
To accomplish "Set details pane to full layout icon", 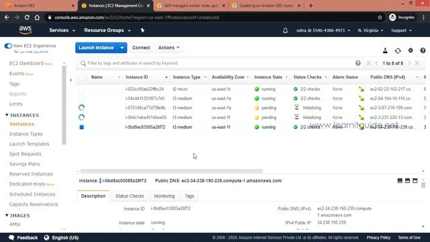I will click(415, 181).
